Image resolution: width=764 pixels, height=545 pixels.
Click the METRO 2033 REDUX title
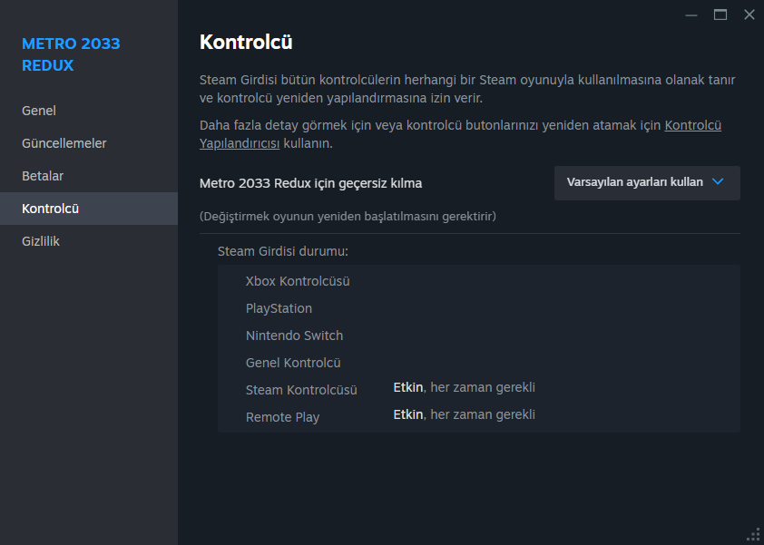tap(71, 54)
